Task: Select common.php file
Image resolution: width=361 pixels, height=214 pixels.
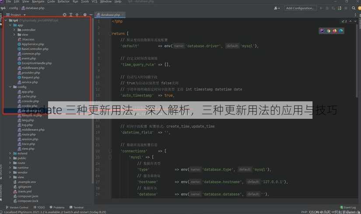Action: [x=29, y=54]
